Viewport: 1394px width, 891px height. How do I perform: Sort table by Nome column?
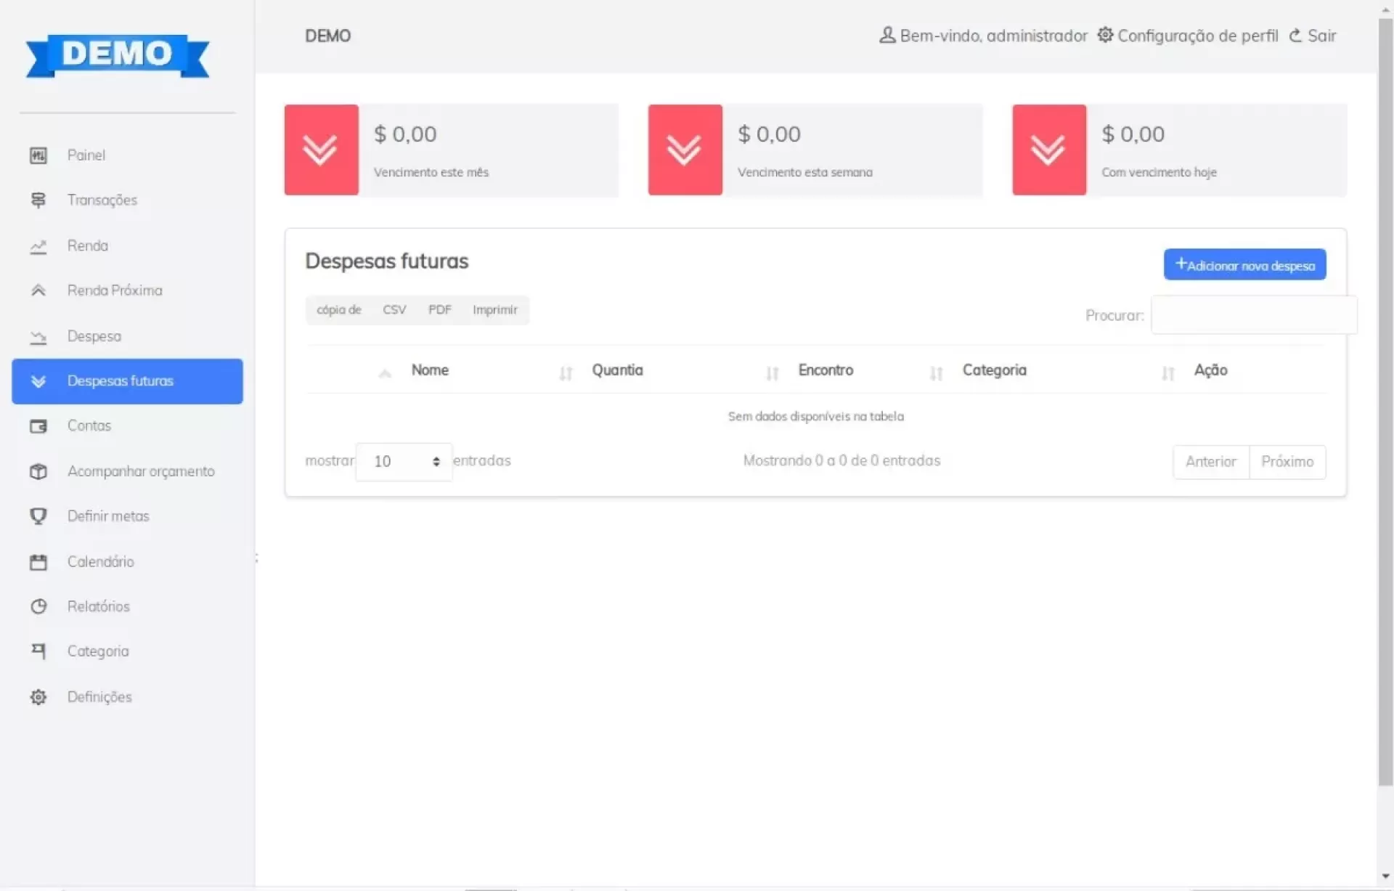point(430,370)
